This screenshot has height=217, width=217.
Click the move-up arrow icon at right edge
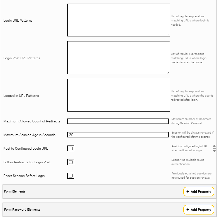pos(214,146)
